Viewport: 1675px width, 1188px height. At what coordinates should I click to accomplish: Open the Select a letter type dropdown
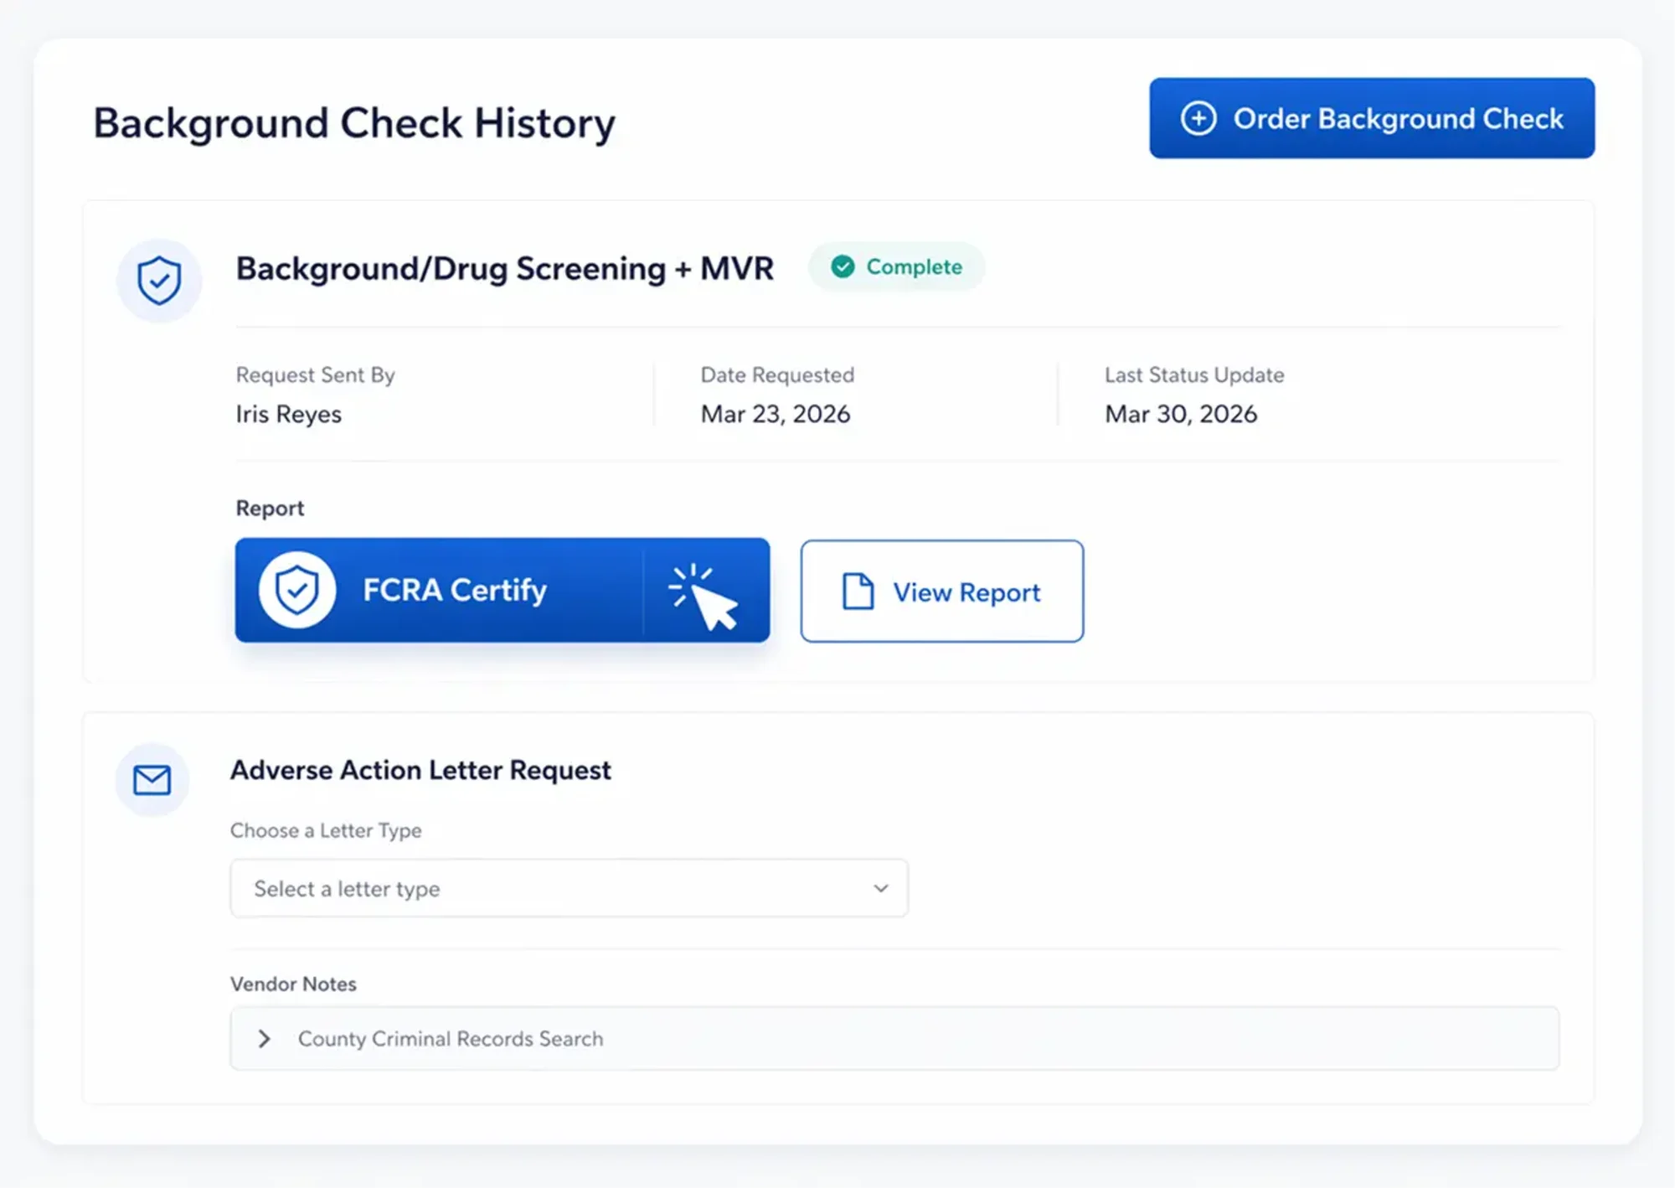tap(569, 888)
